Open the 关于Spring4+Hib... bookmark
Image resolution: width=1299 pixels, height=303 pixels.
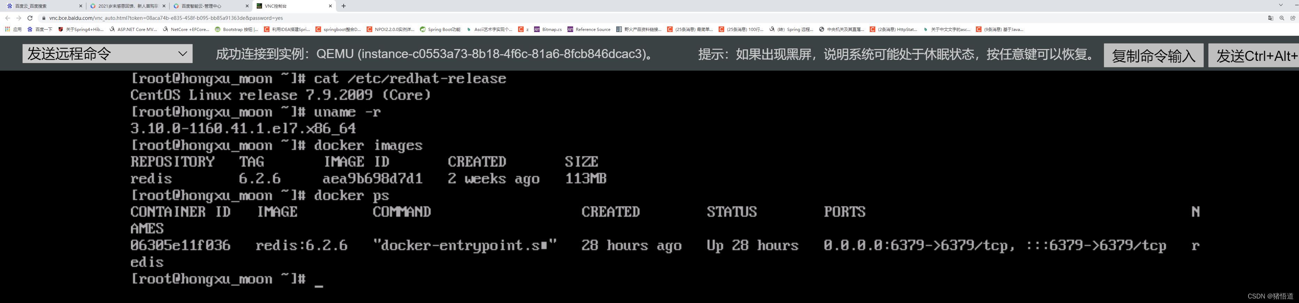81,29
